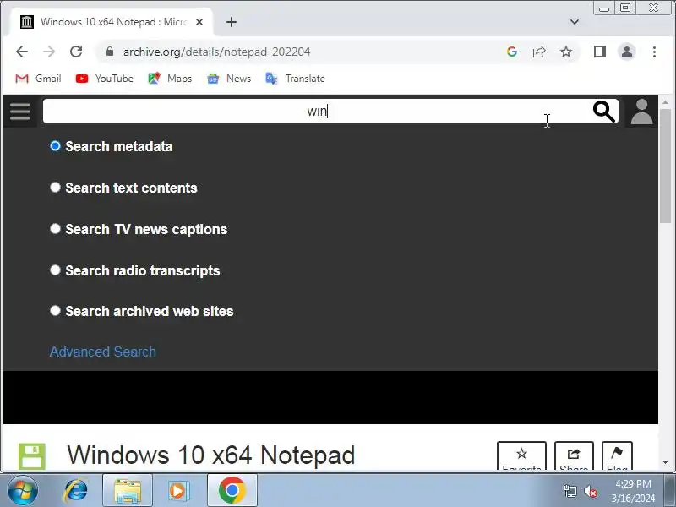
Task: Click the address bar URL
Action: [216, 52]
